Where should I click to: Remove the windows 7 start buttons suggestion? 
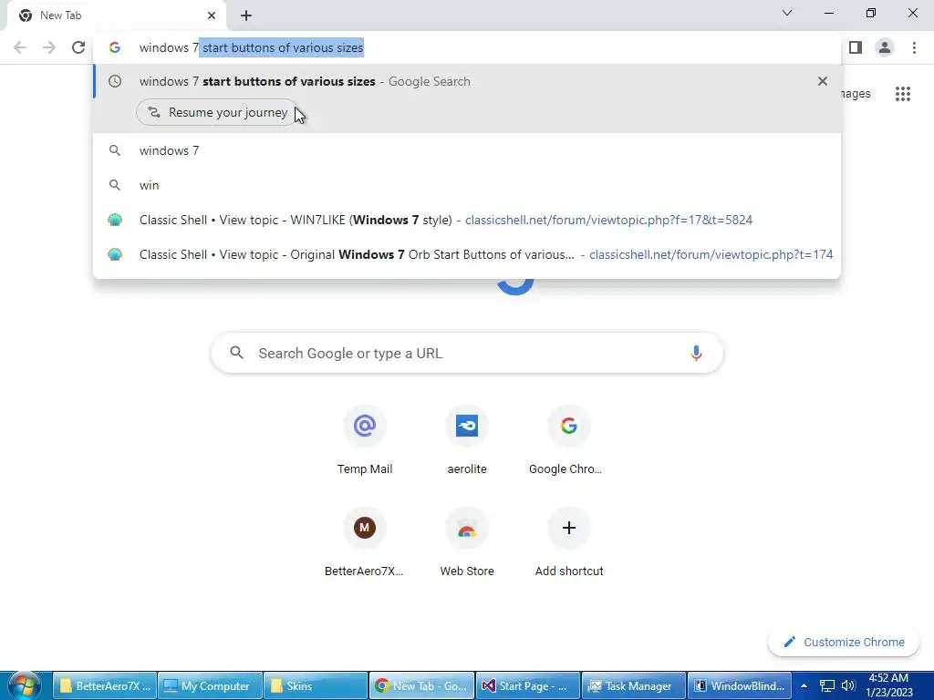[x=823, y=81]
